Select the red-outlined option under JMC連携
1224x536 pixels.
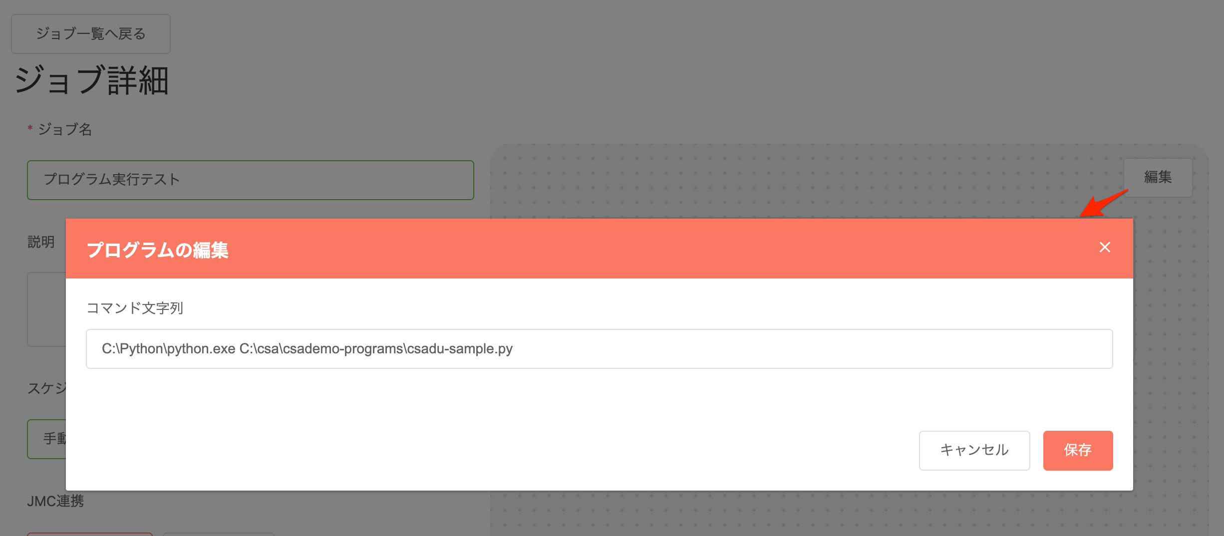pos(90,534)
